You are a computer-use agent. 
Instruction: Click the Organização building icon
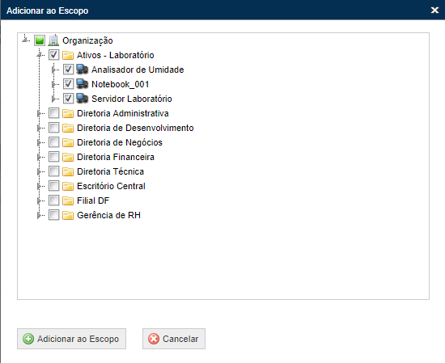[53, 40]
